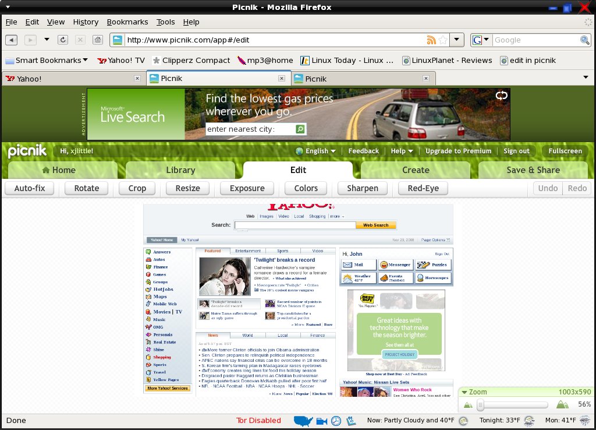Image resolution: width=596 pixels, height=430 pixels.
Task: Click the Resize button
Action: (188, 188)
